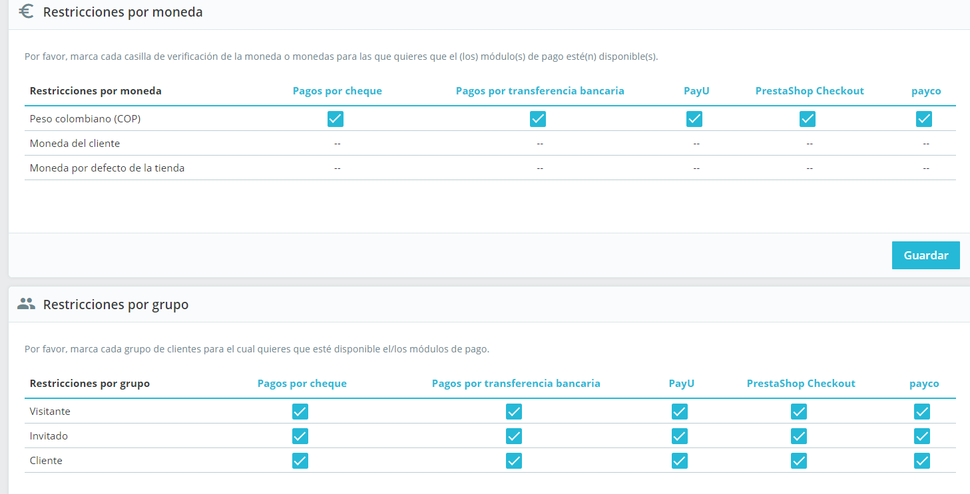Toggle bank transfer checkbox for Peso colombiano
The width and height of the screenshot is (970, 494).
[x=538, y=119]
